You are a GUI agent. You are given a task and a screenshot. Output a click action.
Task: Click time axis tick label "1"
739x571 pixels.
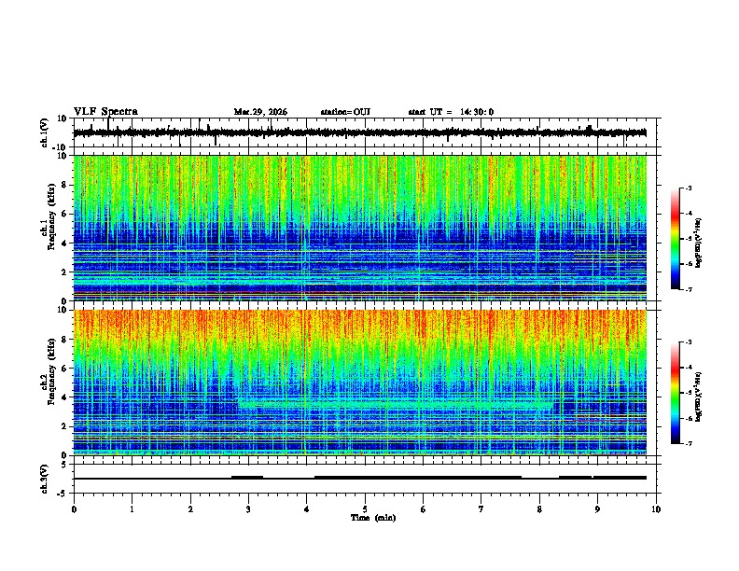pyautogui.click(x=132, y=509)
